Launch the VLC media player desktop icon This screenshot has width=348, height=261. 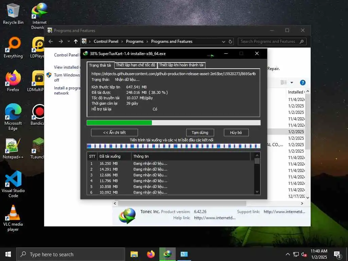point(13,219)
